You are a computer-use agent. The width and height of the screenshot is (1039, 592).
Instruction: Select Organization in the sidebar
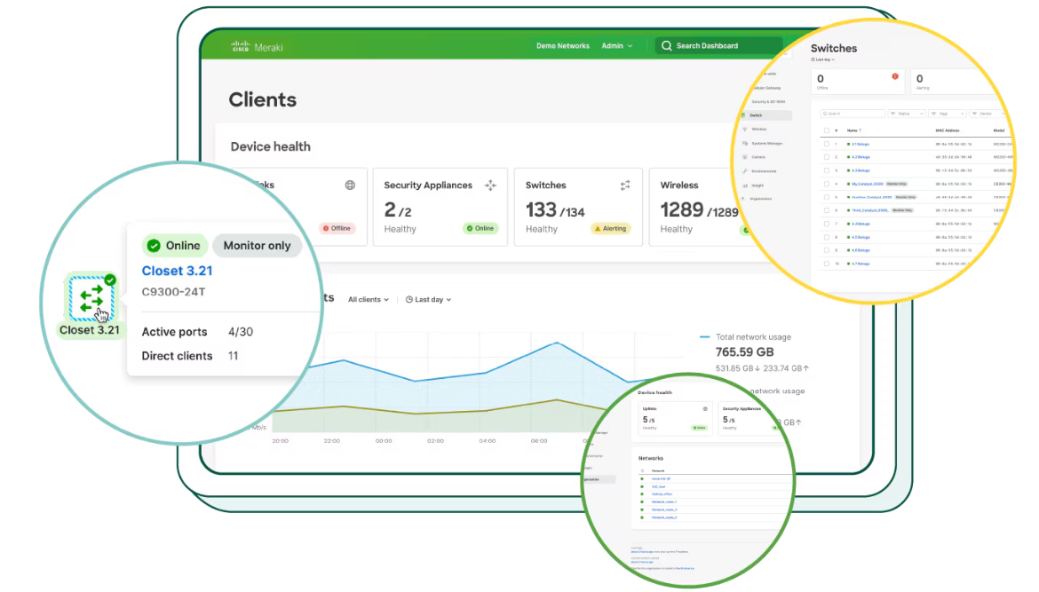(761, 199)
